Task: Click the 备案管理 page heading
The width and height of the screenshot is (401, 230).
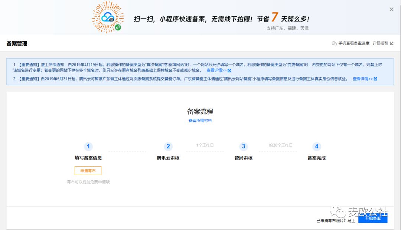Action: pyautogui.click(x=17, y=43)
